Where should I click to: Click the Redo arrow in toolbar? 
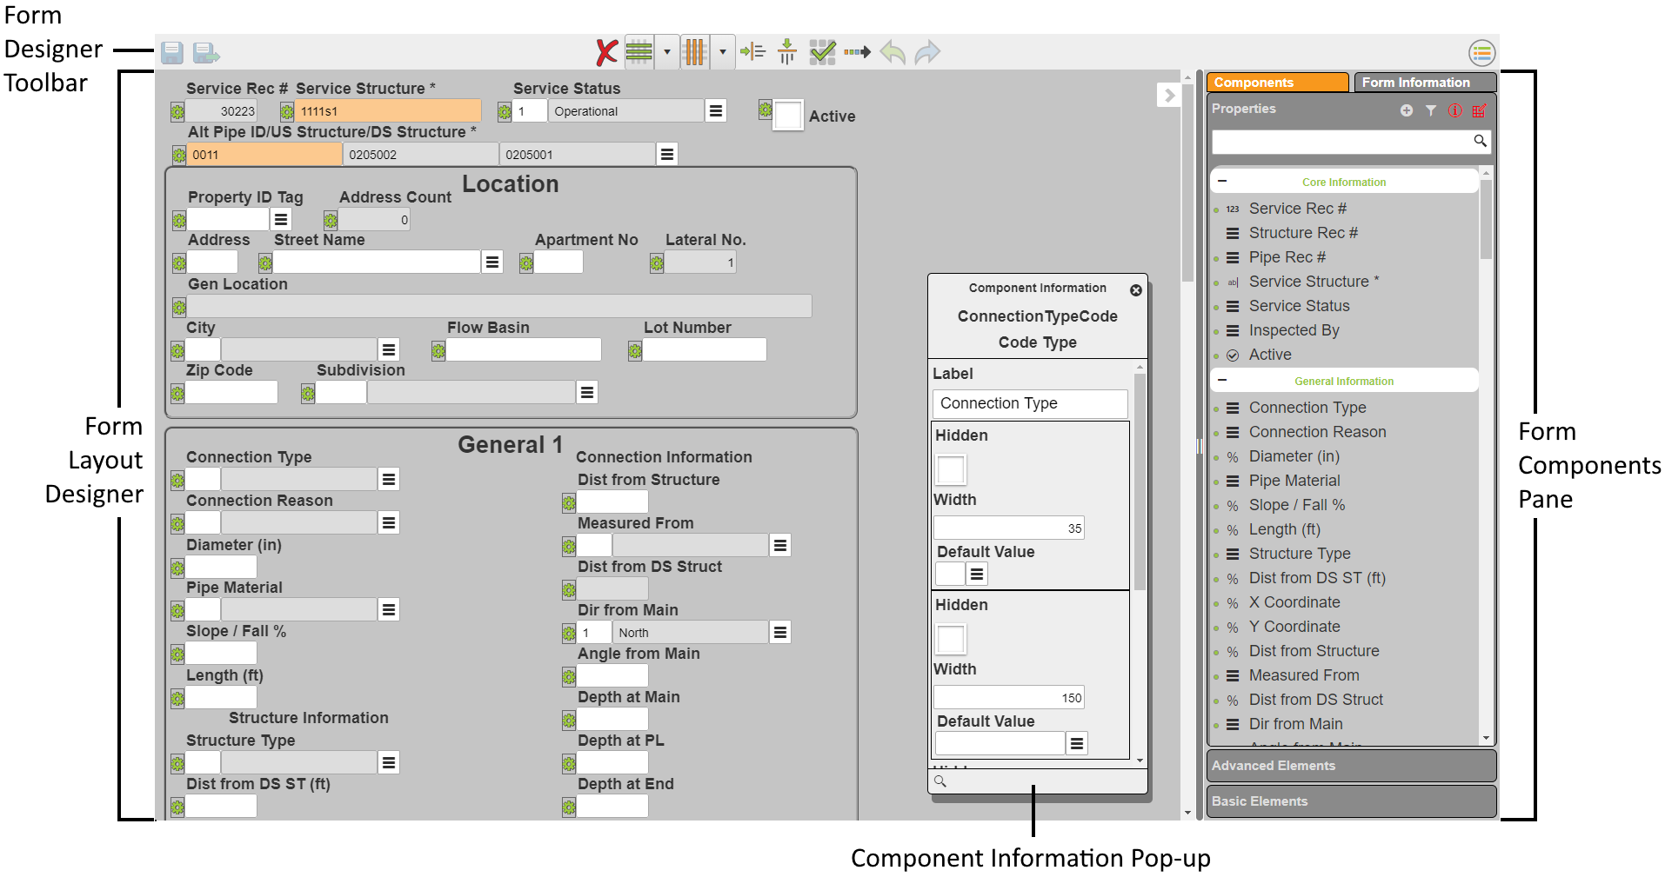point(927,52)
